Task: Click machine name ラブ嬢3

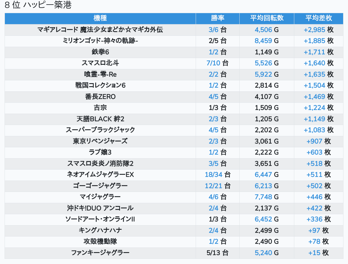Action: tap(100, 152)
